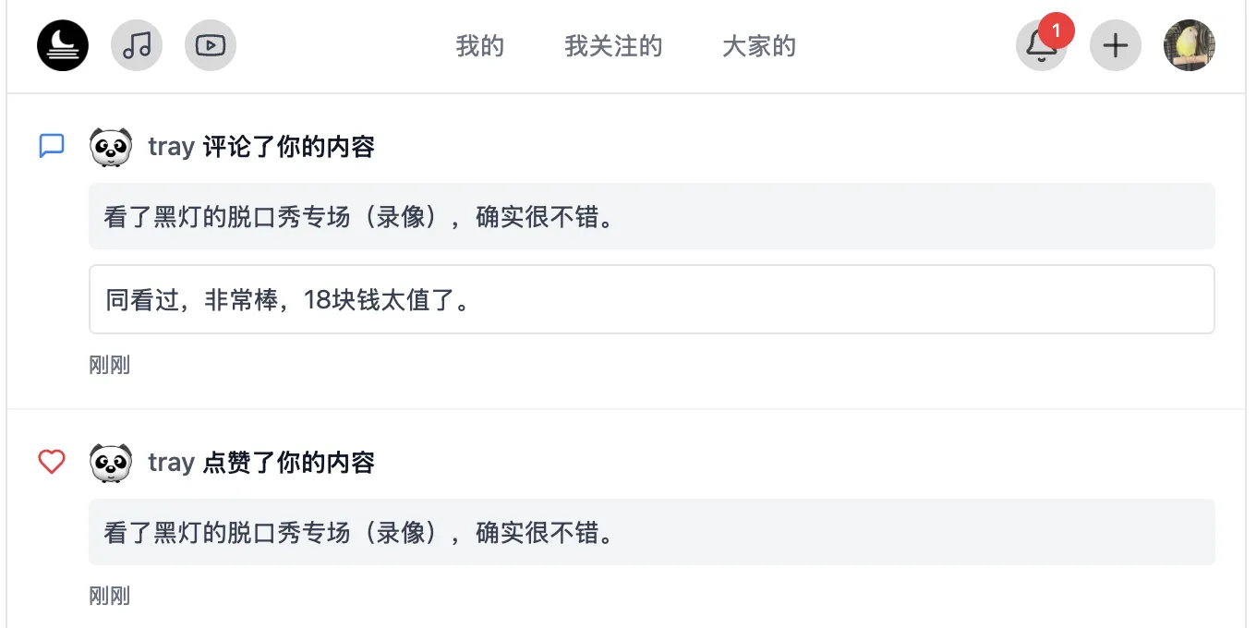Image resolution: width=1256 pixels, height=628 pixels.
Task: Click the moon logo home icon
Action: point(63,45)
